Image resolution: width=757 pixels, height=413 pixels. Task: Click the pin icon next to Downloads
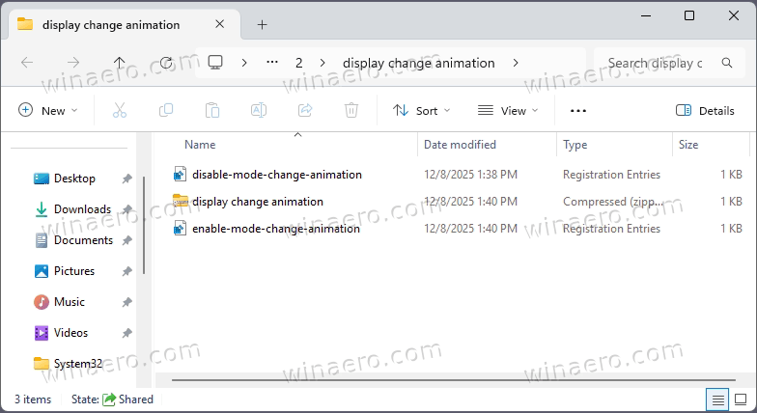127,210
